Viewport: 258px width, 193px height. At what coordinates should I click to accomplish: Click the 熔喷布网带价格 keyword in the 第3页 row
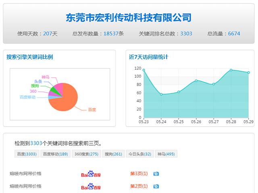(x=25, y=174)
